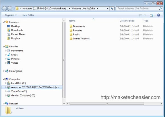
Task: Maximize the Explorer window
Action: [x=153, y=3]
